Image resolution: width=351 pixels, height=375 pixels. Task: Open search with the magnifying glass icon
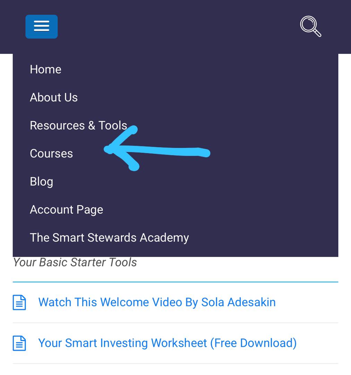pyautogui.click(x=311, y=26)
